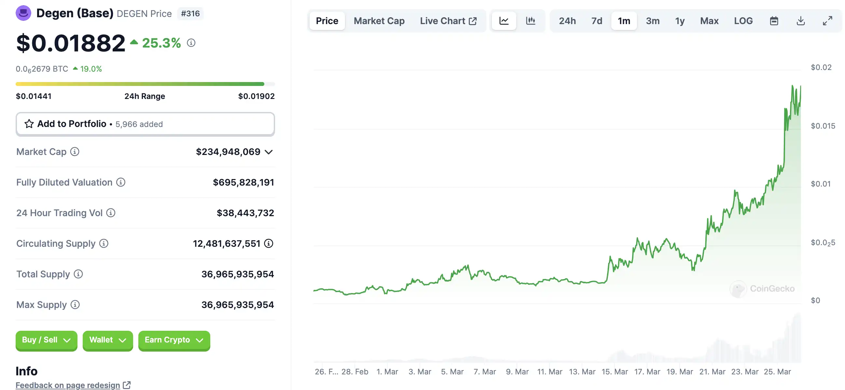
Task: Expand chart to fullscreen icon
Action: tap(827, 21)
